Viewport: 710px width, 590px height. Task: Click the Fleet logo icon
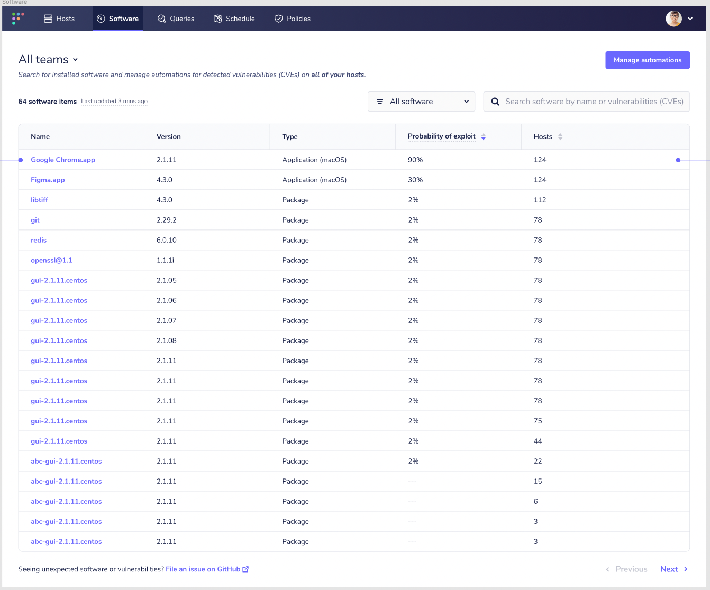point(17,18)
